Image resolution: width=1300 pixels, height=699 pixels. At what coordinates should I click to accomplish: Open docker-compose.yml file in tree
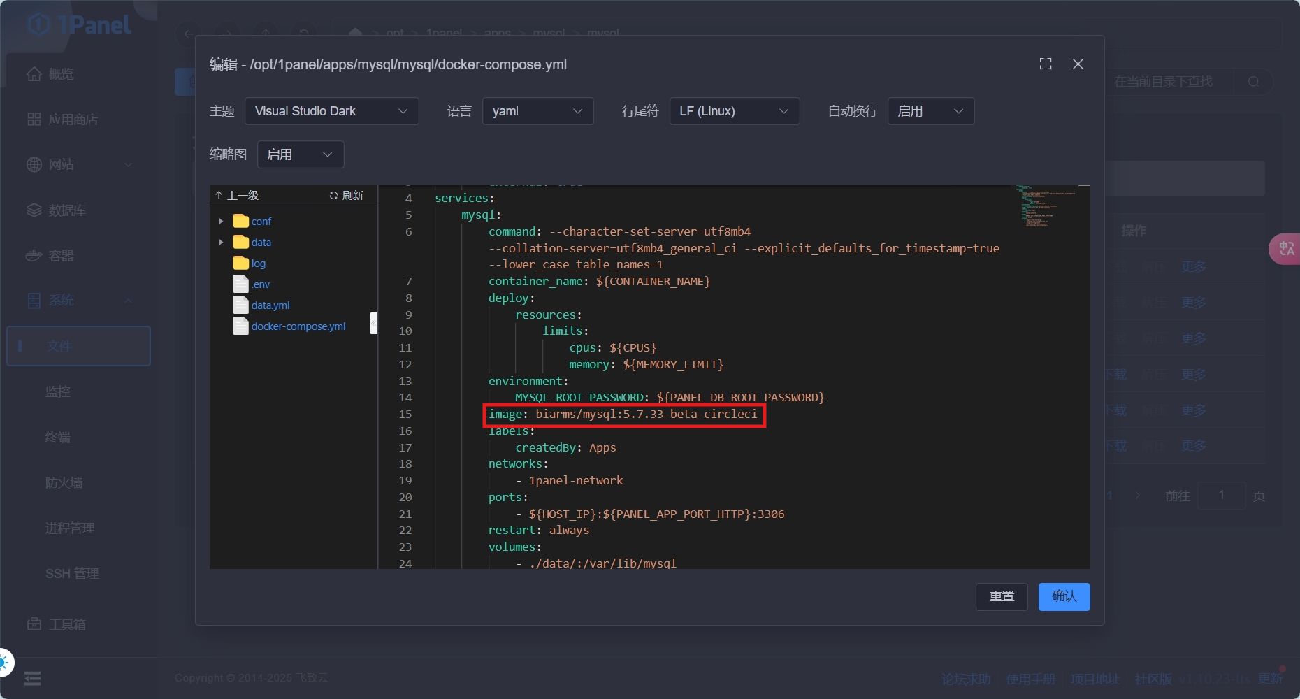tap(298, 326)
